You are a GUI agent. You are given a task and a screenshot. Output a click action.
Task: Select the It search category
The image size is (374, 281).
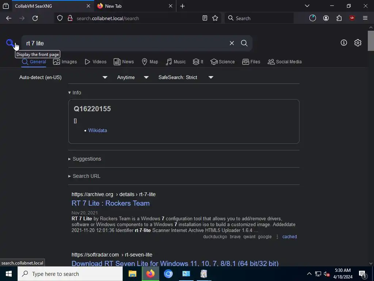[x=198, y=62]
